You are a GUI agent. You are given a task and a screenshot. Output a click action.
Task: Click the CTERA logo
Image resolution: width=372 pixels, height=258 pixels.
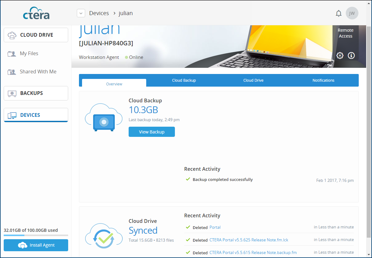point(36,14)
